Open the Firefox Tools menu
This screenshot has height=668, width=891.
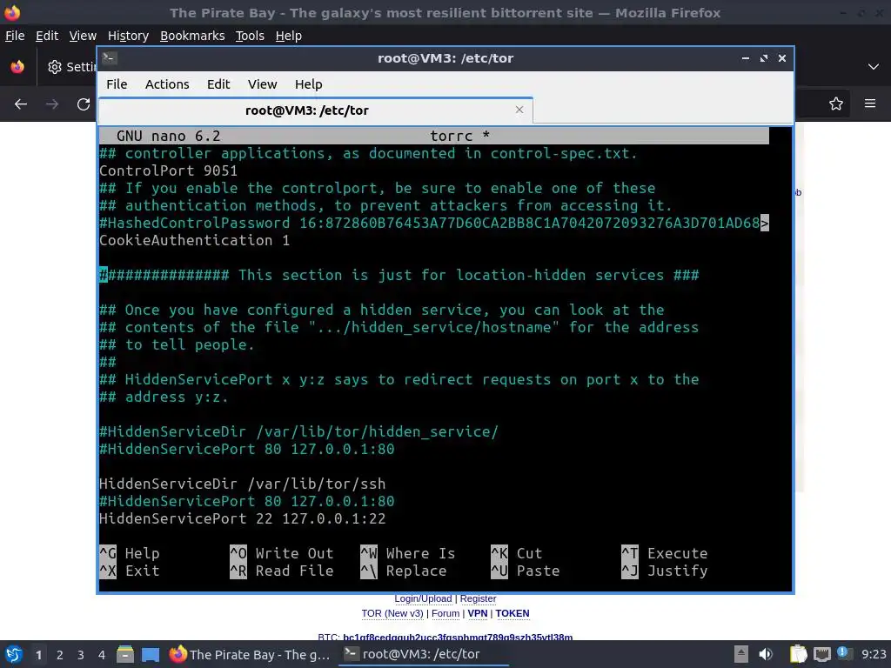(250, 36)
